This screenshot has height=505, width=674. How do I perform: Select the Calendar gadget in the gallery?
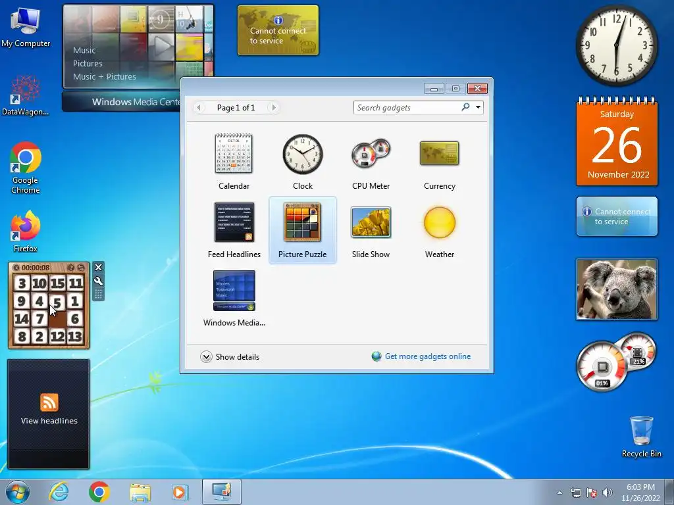(234, 162)
